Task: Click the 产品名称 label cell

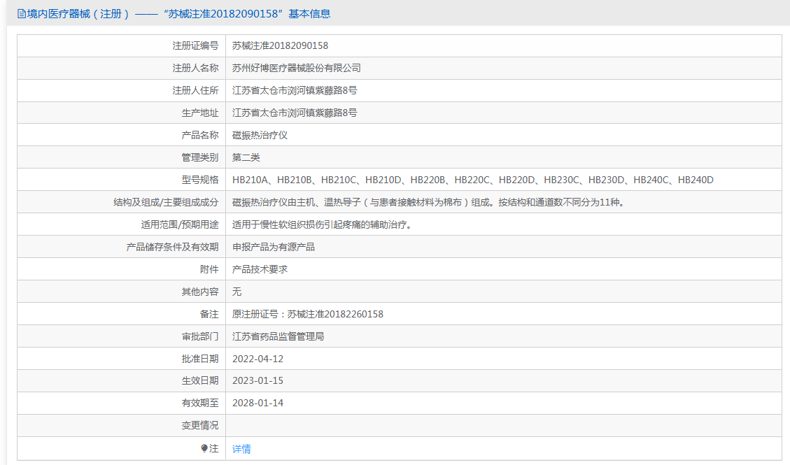Action: [x=122, y=136]
